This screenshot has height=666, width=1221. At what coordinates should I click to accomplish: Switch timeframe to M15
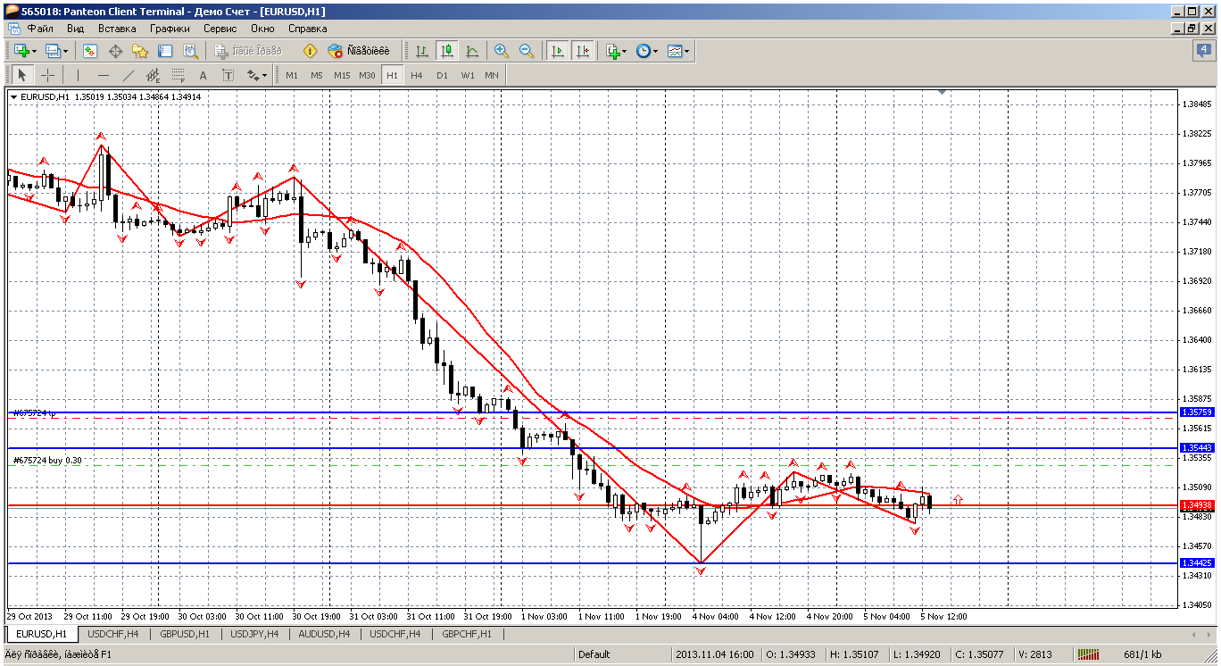point(342,75)
